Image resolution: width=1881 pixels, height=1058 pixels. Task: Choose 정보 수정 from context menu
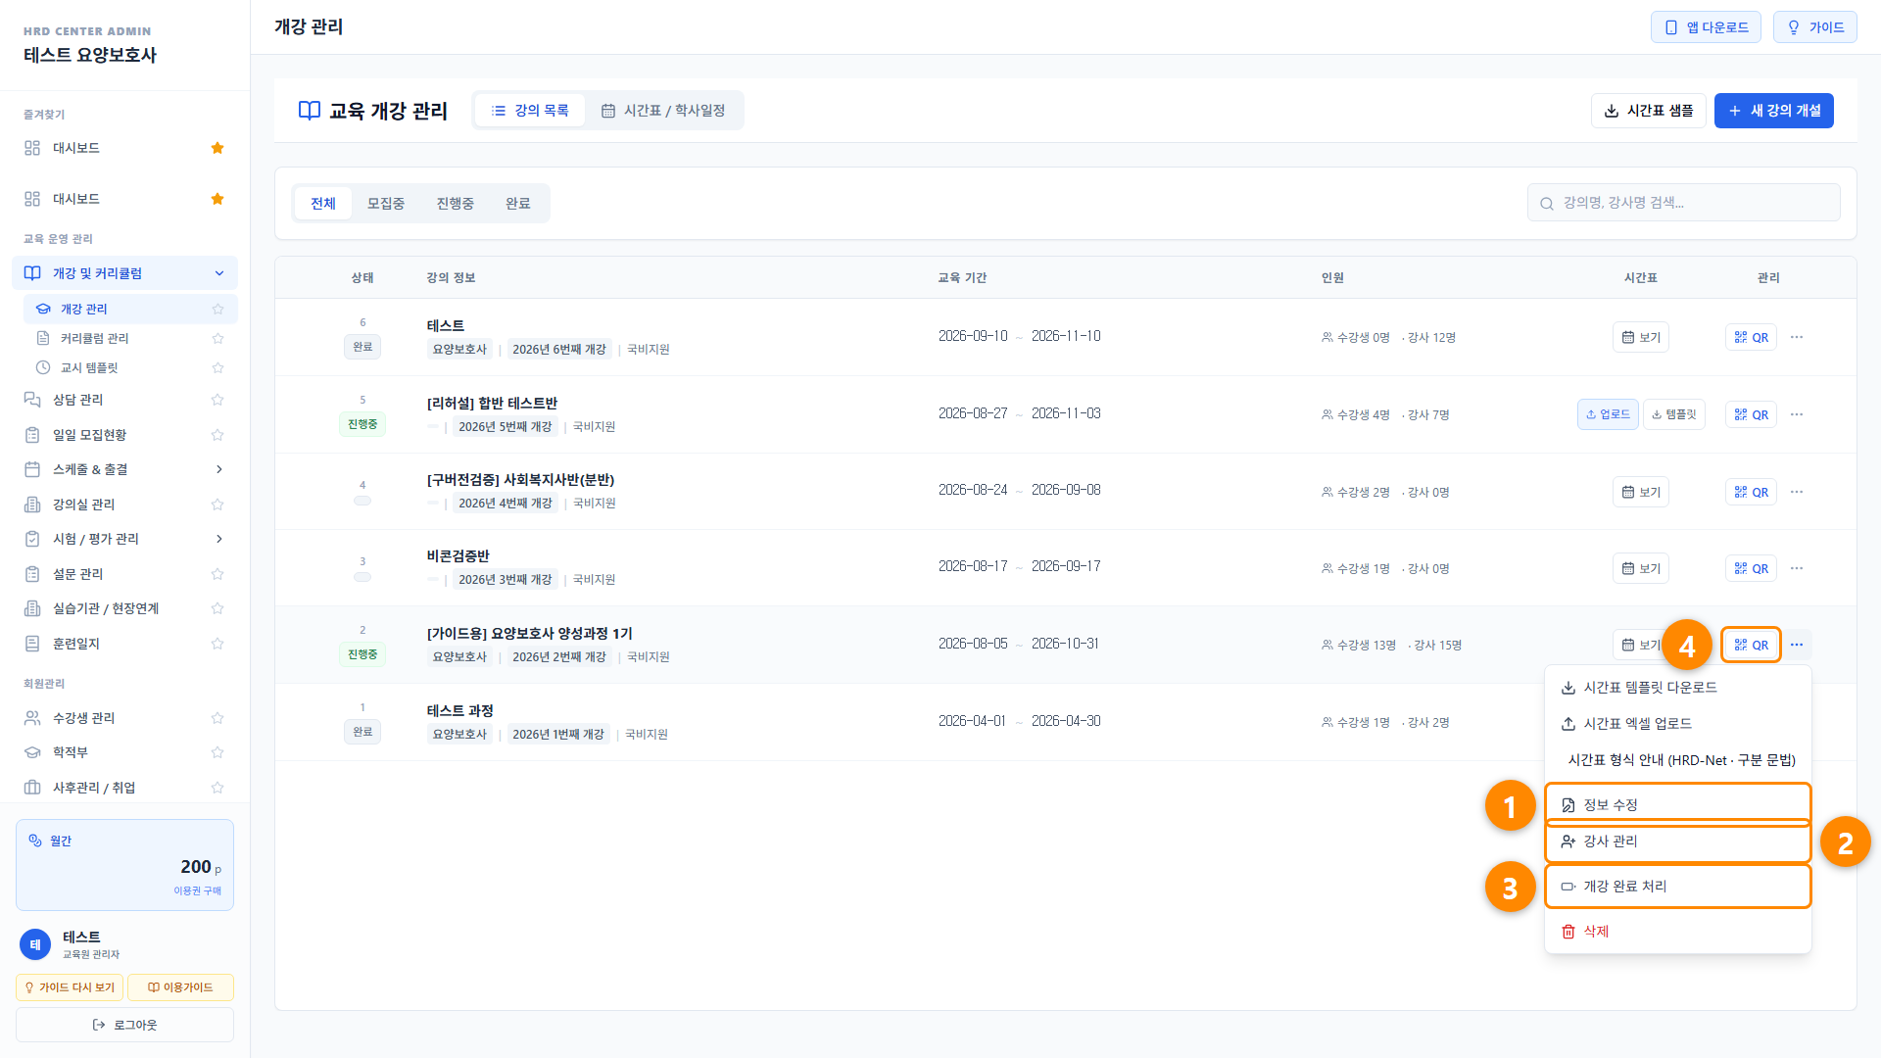[1677, 805]
